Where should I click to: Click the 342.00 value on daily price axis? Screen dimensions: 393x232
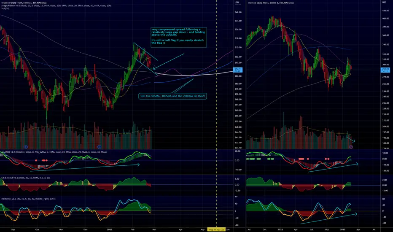pyautogui.click(x=238, y=12)
